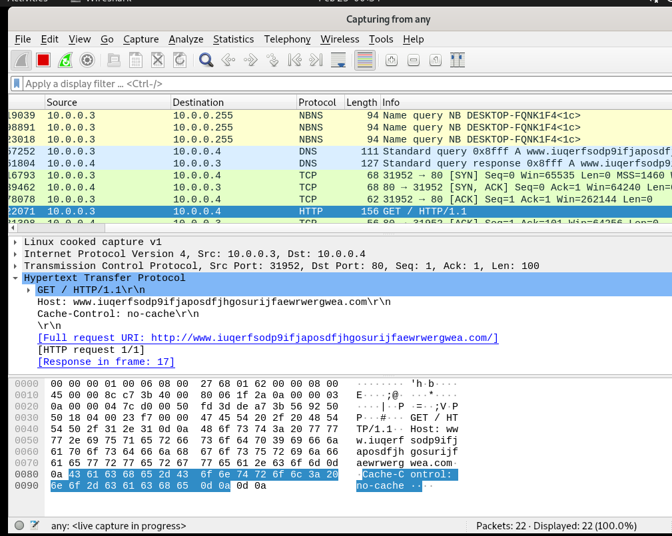This screenshot has width=672, height=536.
Task: Open the Telephony menu
Action: pyautogui.click(x=287, y=39)
